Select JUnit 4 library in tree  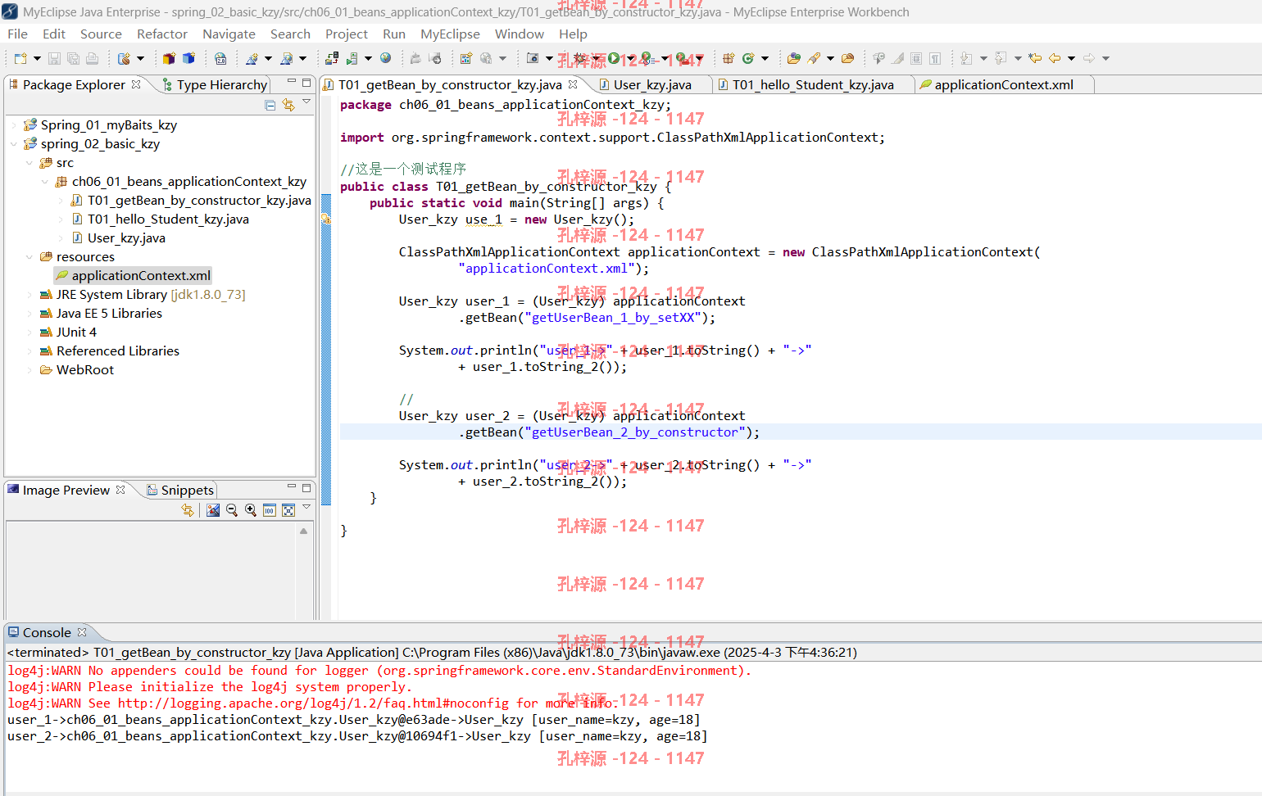tap(68, 332)
